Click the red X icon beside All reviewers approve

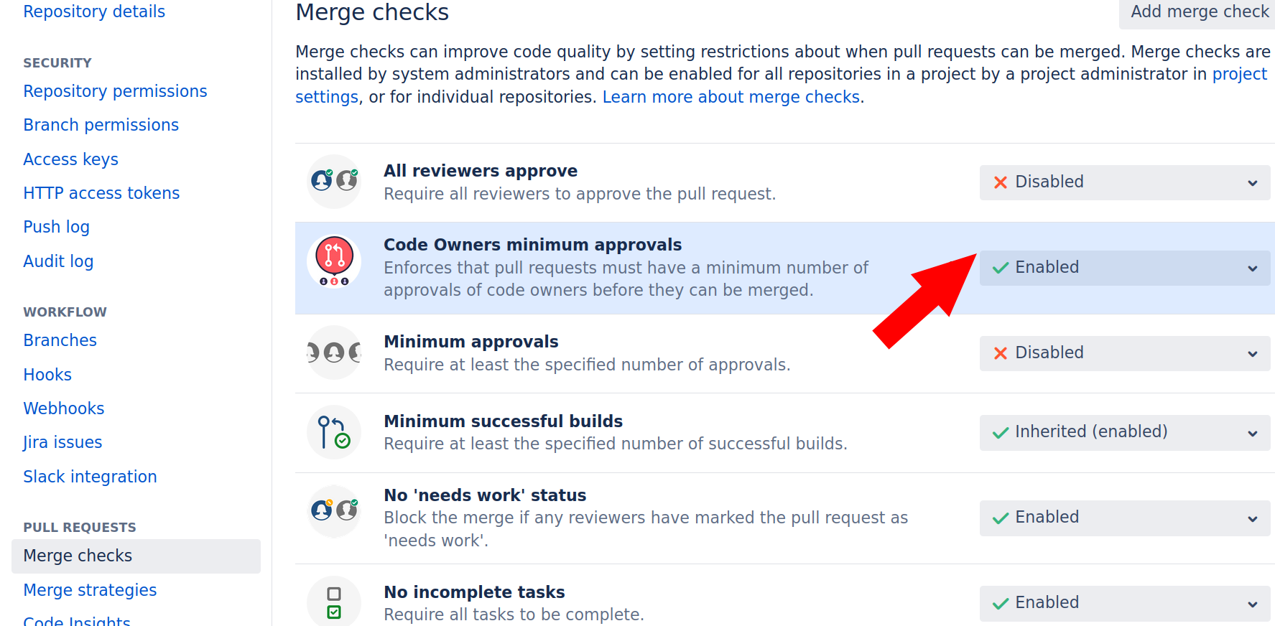[x=1000, y=182]
